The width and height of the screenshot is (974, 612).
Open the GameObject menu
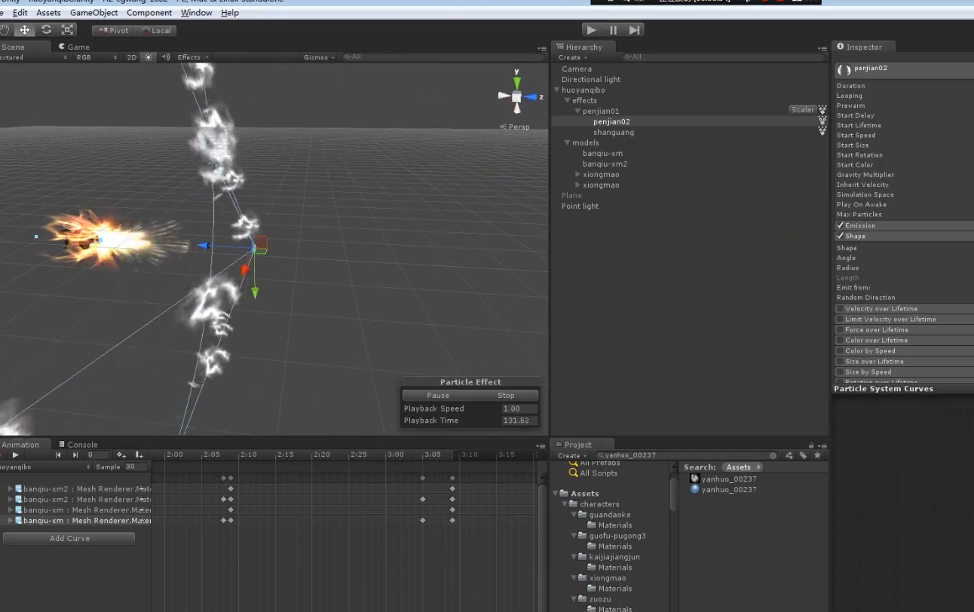93,13
